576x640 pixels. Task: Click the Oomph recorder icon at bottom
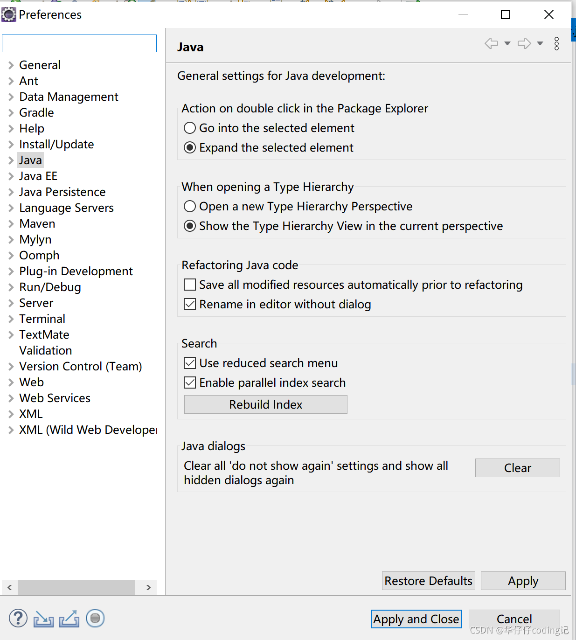pyautogui.click(x=95, y=618)
